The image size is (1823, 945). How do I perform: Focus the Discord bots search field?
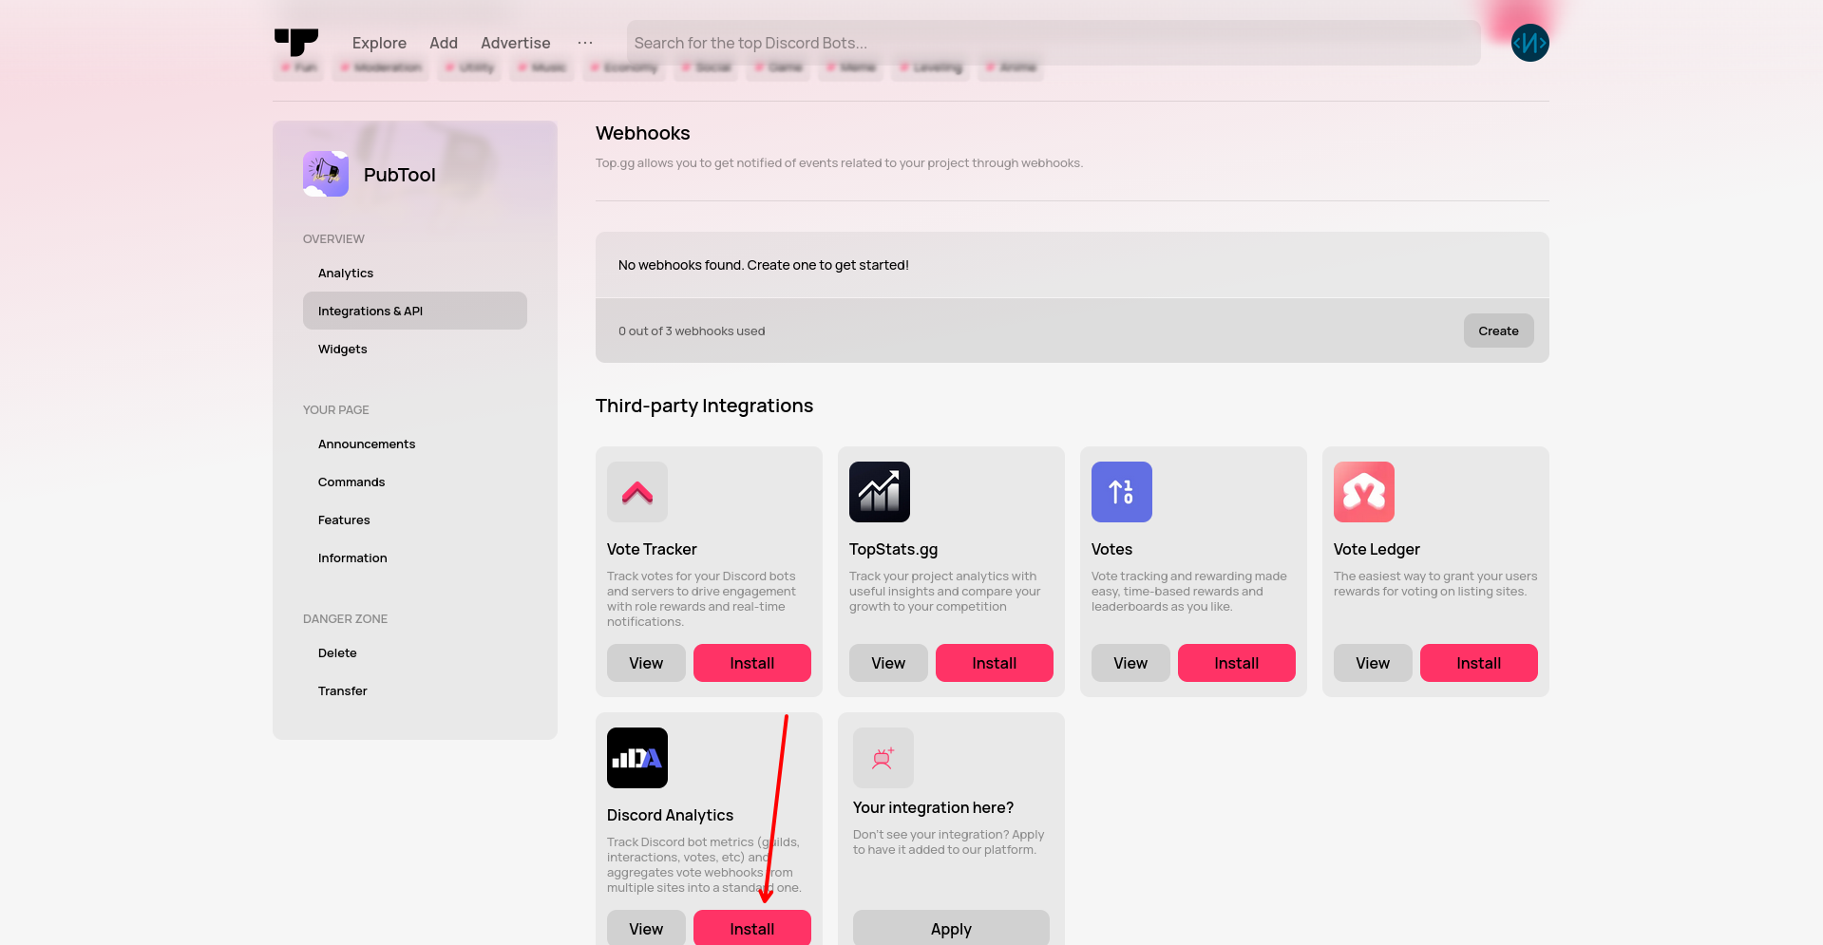1053,43
